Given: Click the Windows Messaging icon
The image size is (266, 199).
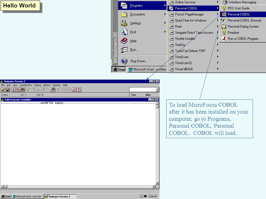Looking at the screenshot, I should 225,2.
